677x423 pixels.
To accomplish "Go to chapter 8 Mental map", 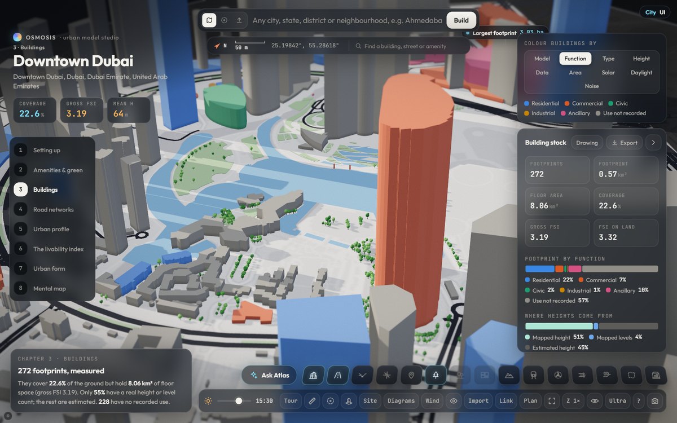I will click(52, 288).
